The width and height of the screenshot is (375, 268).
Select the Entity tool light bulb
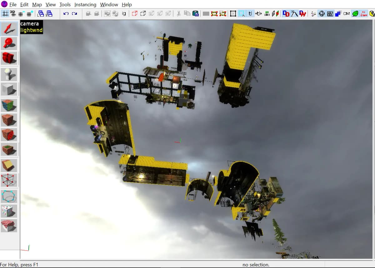[x=9, y=74]
